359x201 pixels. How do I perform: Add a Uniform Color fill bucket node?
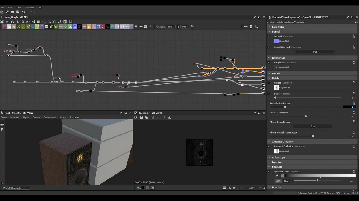click(x=103, y=27)
